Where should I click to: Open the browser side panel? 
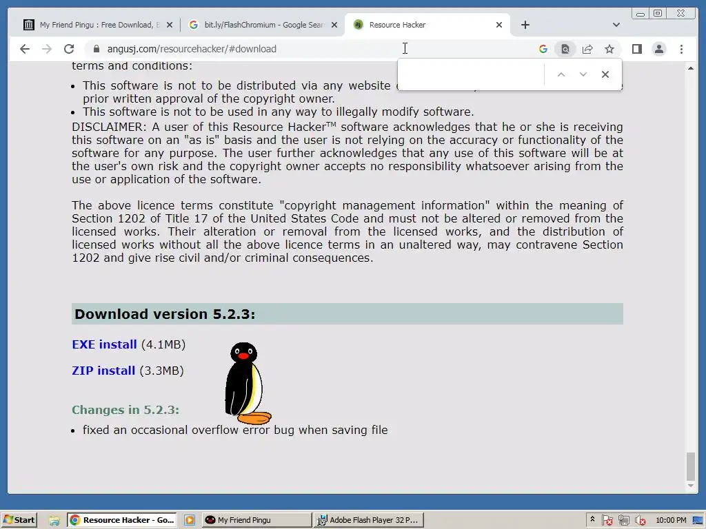click(636, 49)
